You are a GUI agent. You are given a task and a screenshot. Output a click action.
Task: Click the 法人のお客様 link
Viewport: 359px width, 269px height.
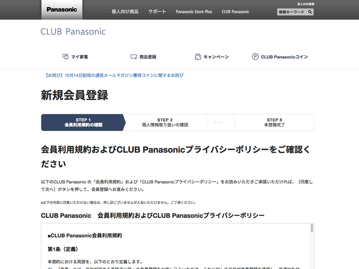[x=306, y=4]
